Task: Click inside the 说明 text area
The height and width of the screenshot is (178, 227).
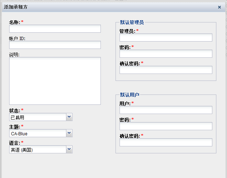Action: 55,81
